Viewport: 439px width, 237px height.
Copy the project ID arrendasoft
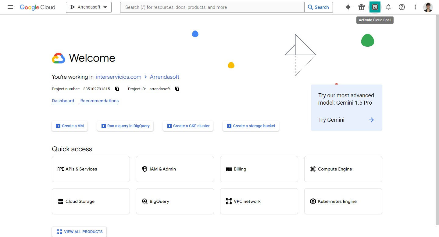tap(177, 89)
